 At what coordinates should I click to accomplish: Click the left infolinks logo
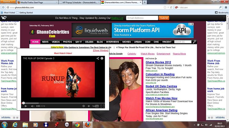6,117
